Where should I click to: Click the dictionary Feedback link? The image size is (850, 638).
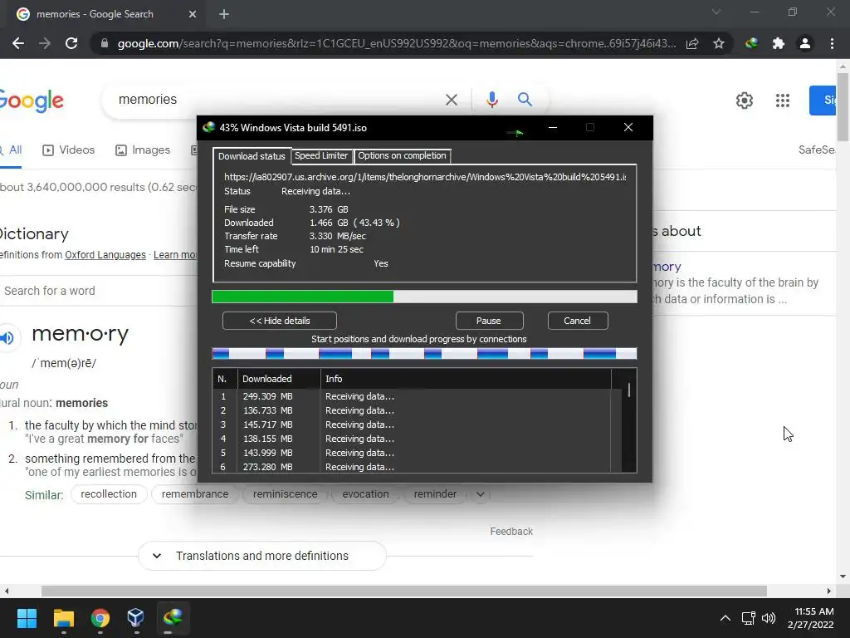[x=511, y=532]
